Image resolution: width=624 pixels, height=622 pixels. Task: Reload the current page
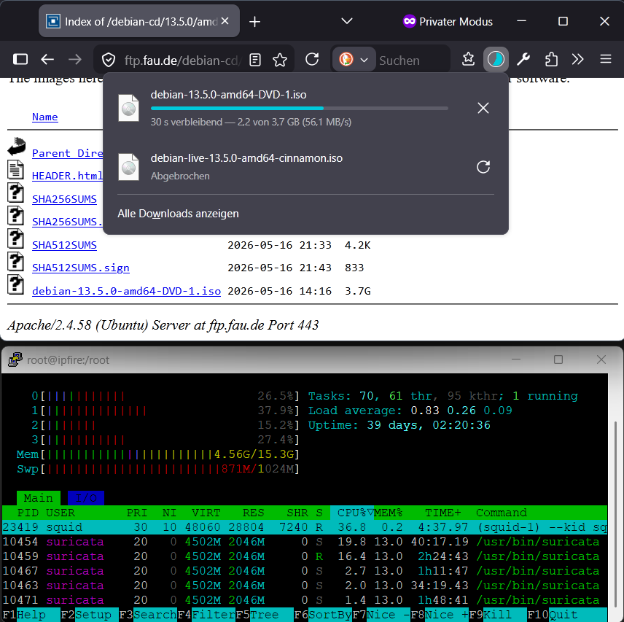[312, 60]
